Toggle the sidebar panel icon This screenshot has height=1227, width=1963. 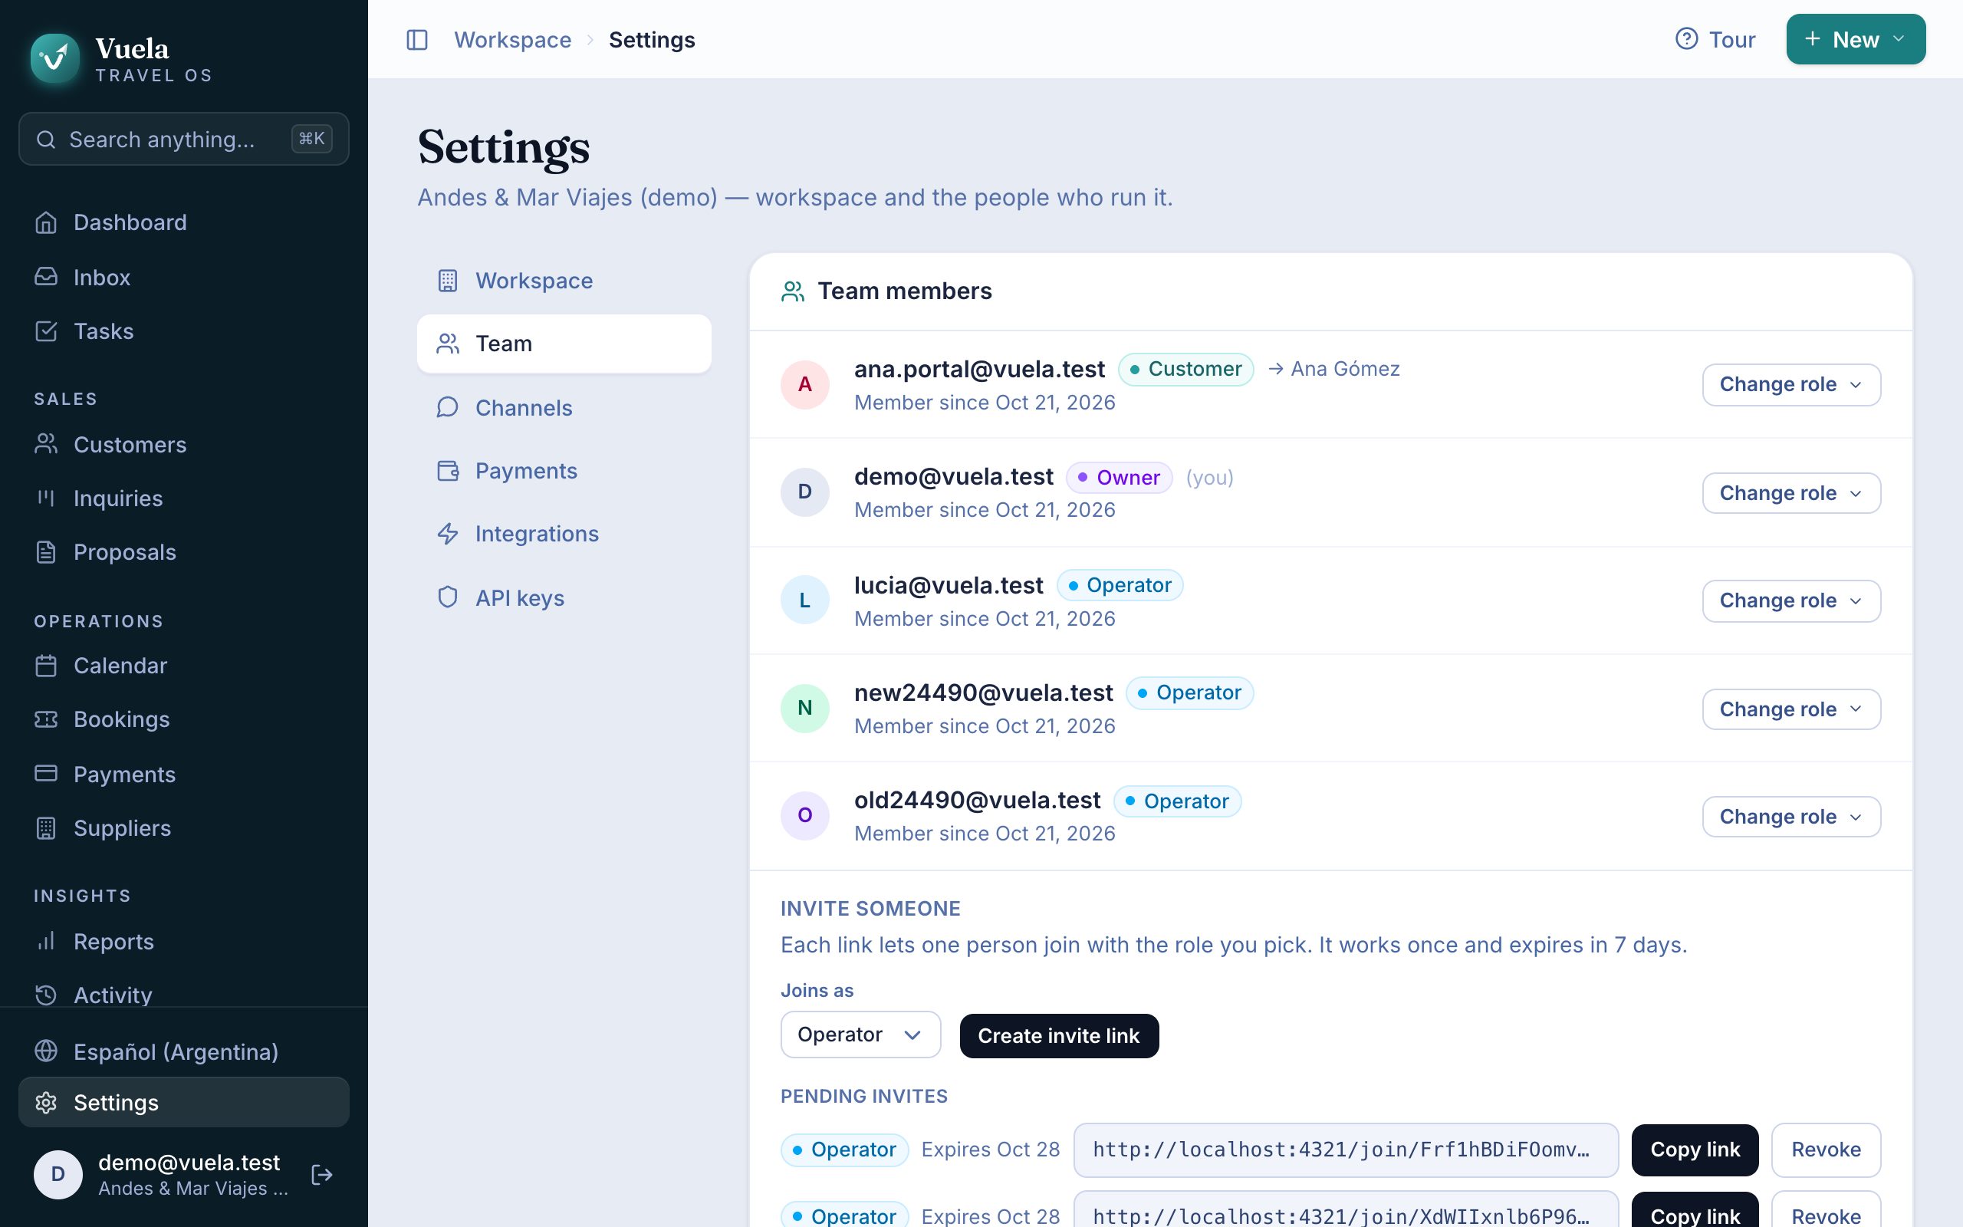click(x=417, y=40)
